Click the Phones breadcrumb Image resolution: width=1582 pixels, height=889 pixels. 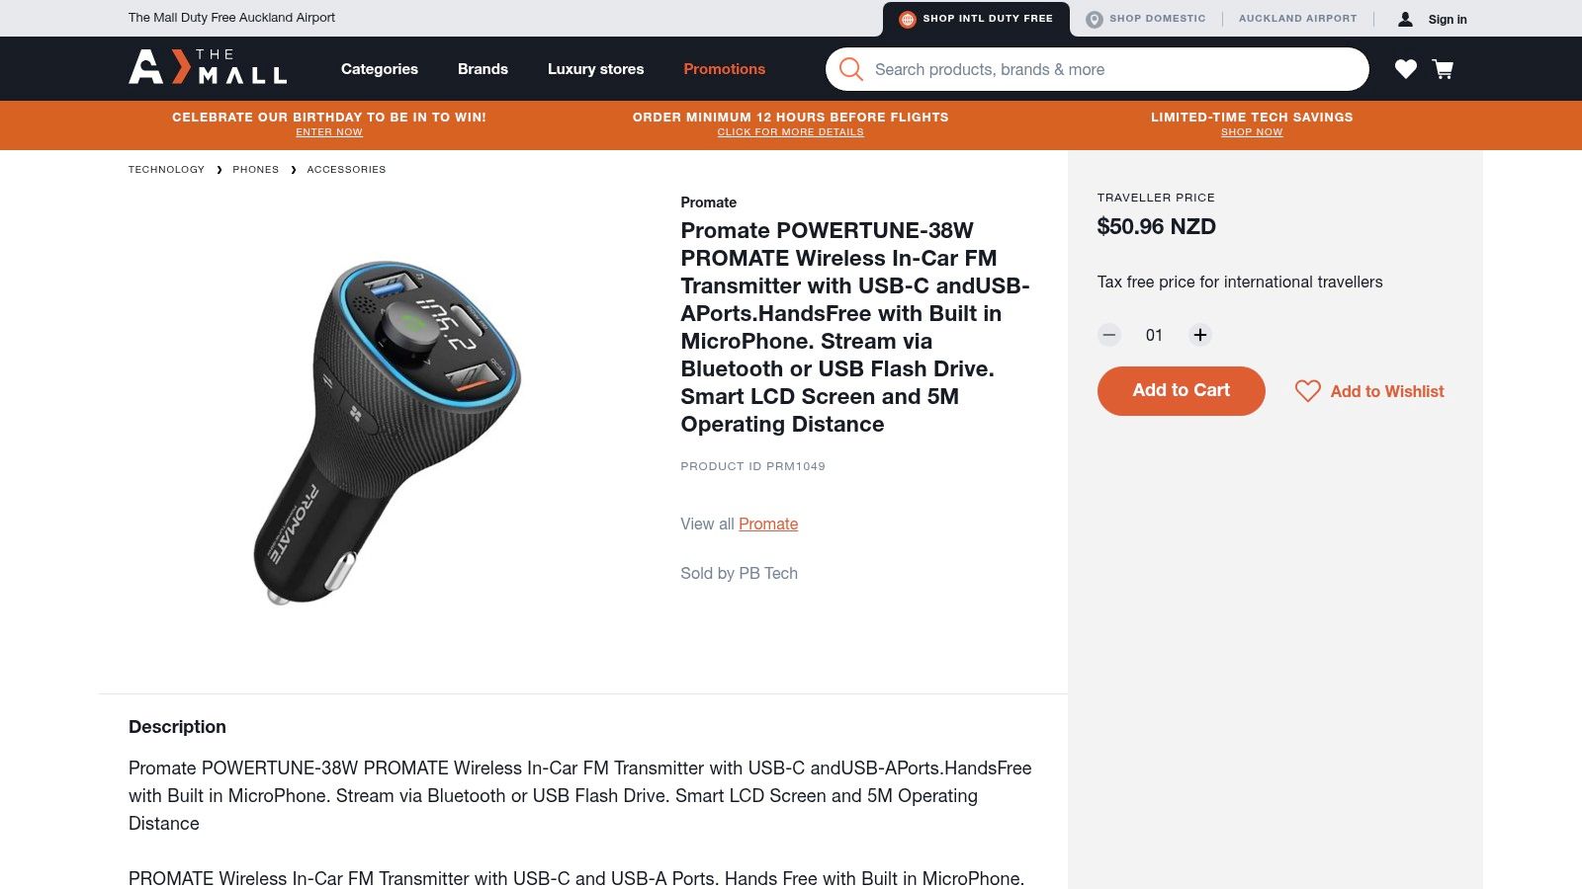click(255, 170)
